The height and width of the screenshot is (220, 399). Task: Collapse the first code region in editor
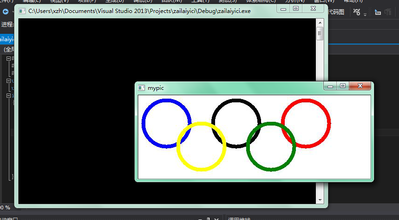pyautogui.click(x=8, y=58)
